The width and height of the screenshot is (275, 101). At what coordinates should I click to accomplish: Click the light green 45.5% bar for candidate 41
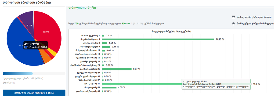pos(142,84)
